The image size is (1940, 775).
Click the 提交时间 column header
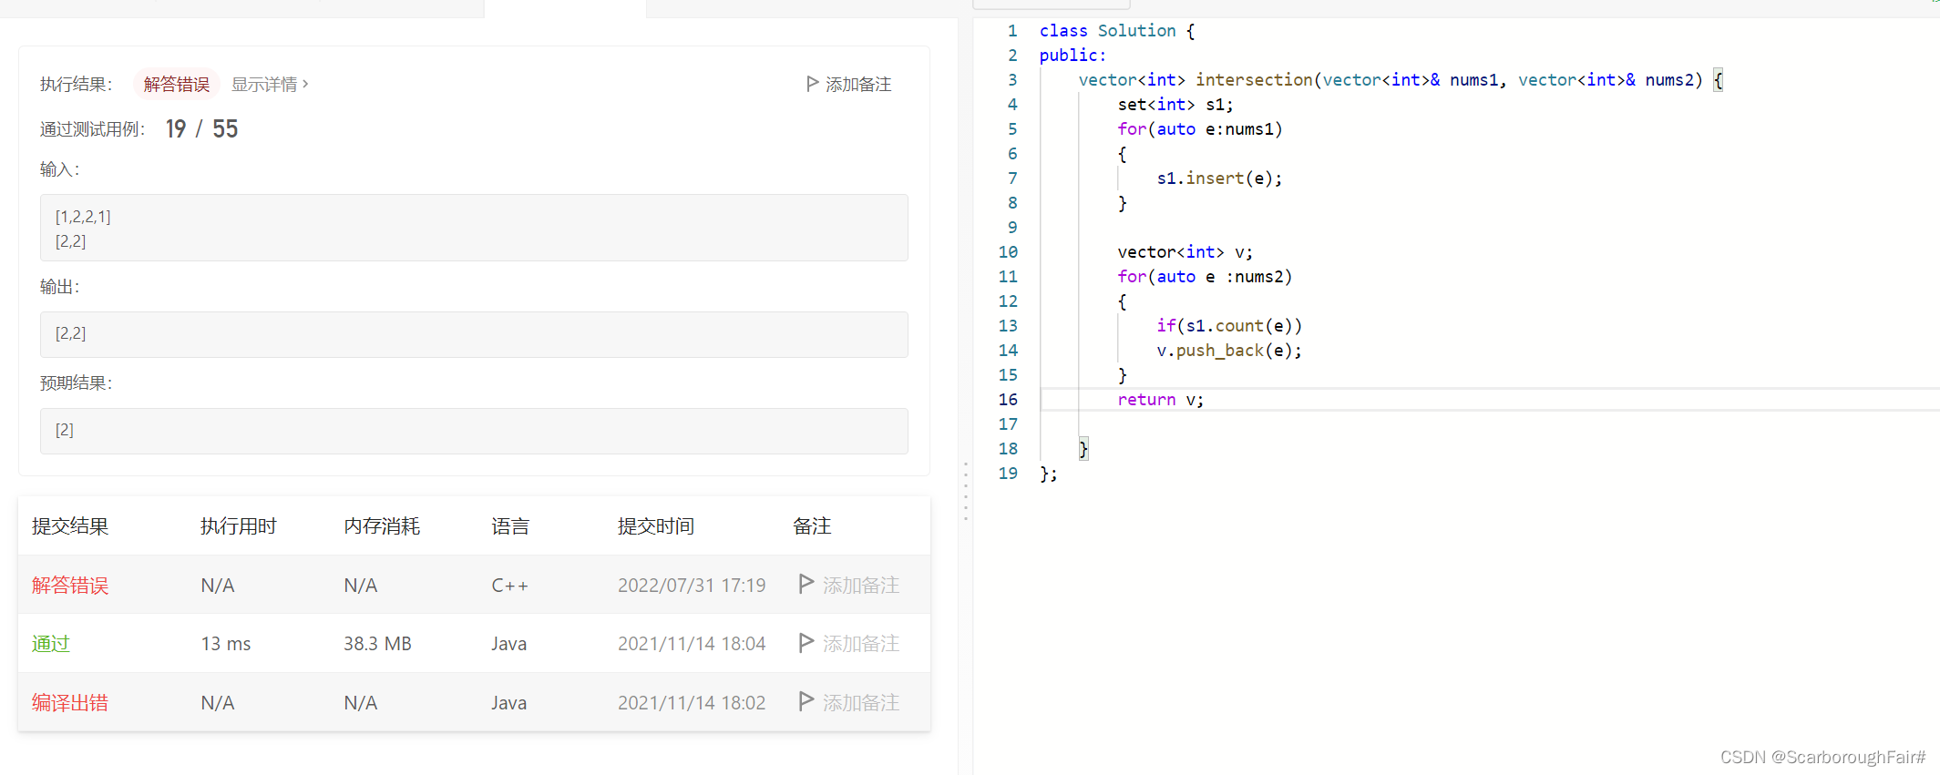tap(656, 526)
